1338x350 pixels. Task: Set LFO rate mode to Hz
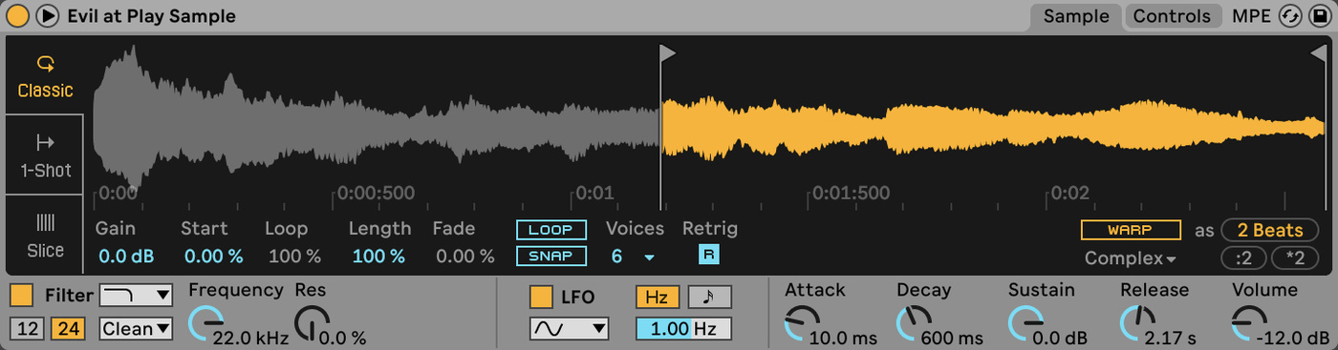click(x=658, y=297)
